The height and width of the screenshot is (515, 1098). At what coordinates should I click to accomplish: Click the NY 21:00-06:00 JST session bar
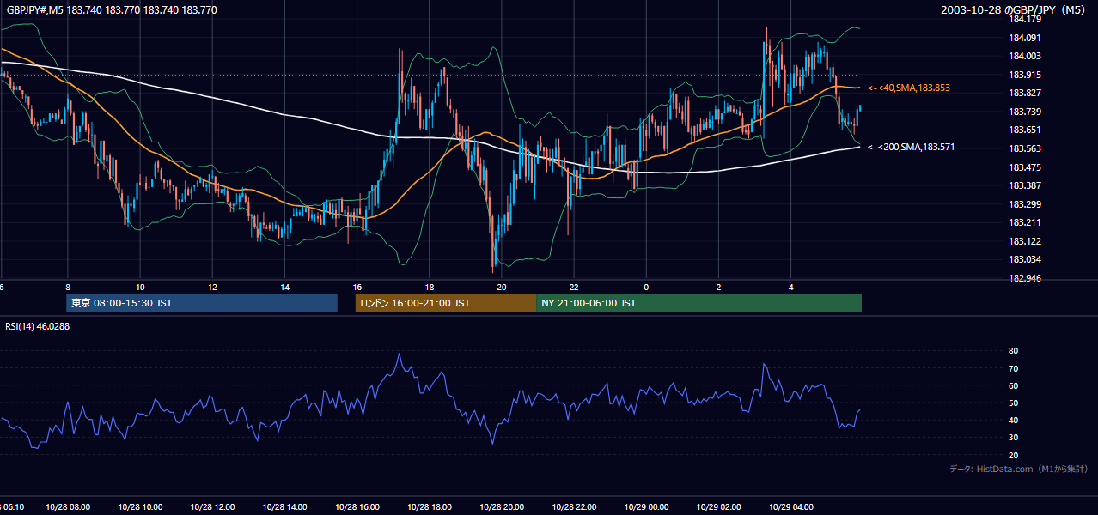698,303
